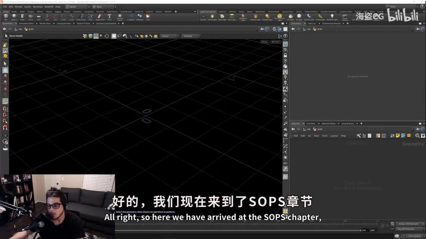
Task: Add an Ambient Light from shelf
Action: (x=332, y=17)
